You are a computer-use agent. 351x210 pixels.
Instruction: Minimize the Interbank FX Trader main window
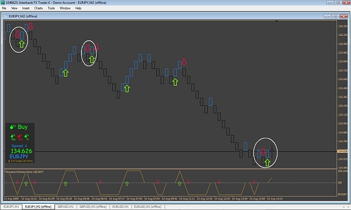(330, 3)
